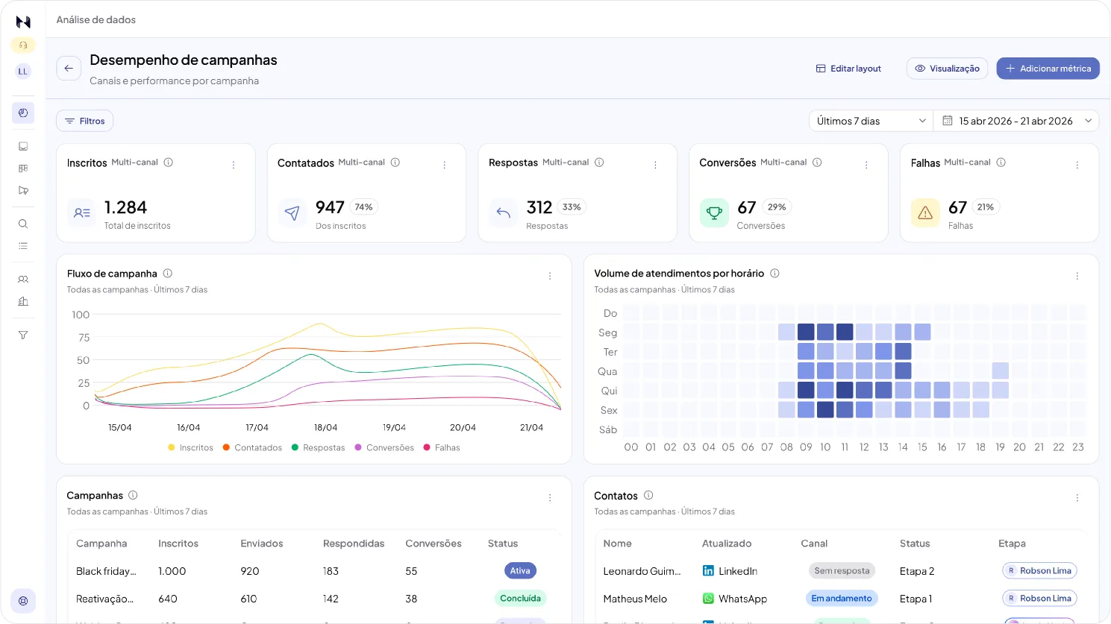1111x624 pixels.
Task: Show info for the Inscritos metric
Action: click(169, 163)
